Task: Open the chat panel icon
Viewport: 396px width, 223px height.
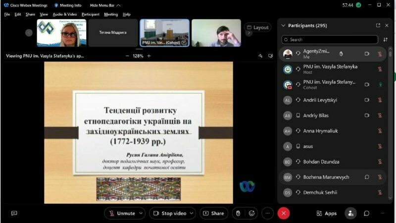Action: click(x=367, y=213)
